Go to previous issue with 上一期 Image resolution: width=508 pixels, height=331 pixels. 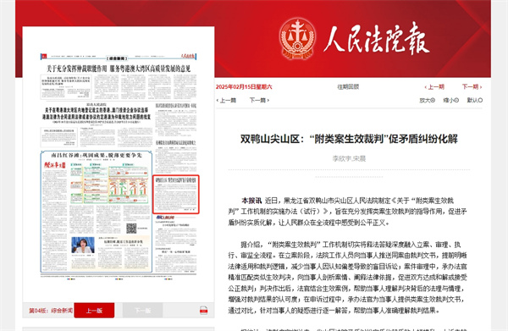pos(434,87)
